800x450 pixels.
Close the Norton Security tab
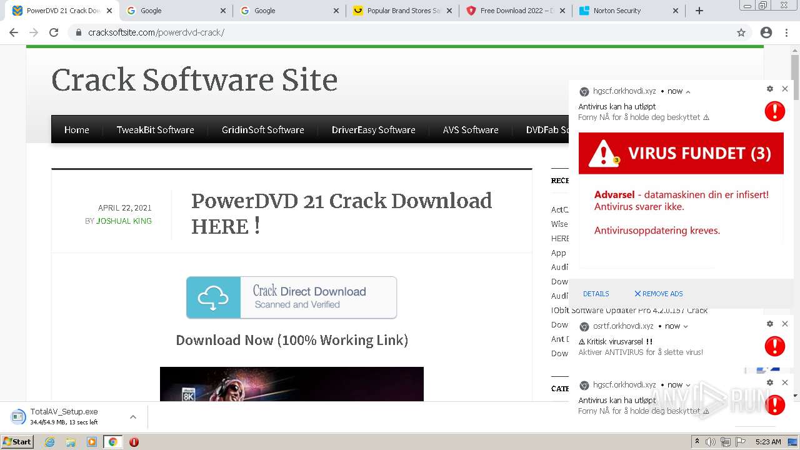point(676,11)
